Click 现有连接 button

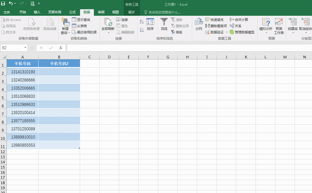pos(50,25)
